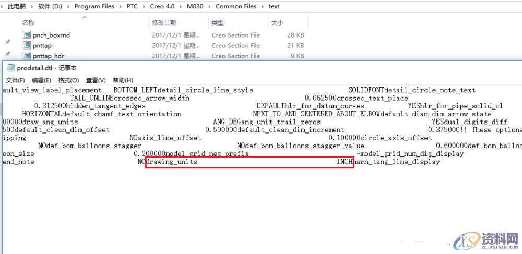522x254 pixels.
Task: Open the 查看(V) menu
Action: pos(96,80)
